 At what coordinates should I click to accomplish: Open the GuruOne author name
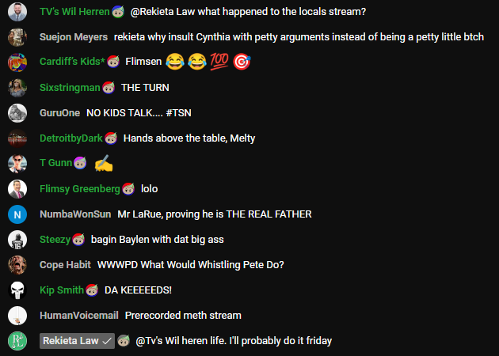point(60,113)
